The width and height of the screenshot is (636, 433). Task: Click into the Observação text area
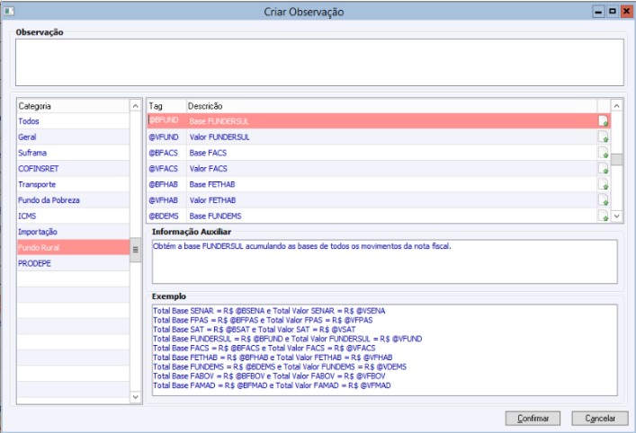point(319,62)
